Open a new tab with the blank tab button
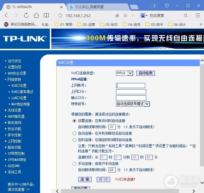Viewport: 204px width, 193px height. click(x=134, y=7)
